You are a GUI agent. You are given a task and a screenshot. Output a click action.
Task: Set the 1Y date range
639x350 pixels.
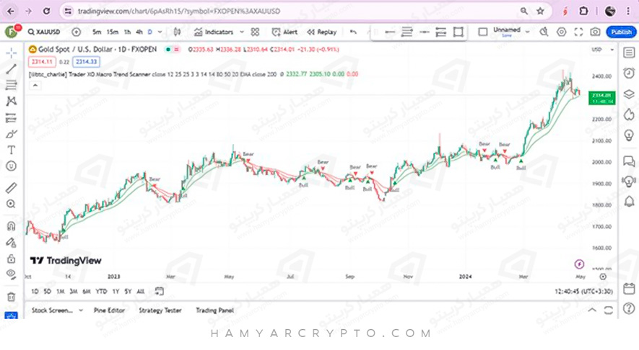(x=116, y=291)
